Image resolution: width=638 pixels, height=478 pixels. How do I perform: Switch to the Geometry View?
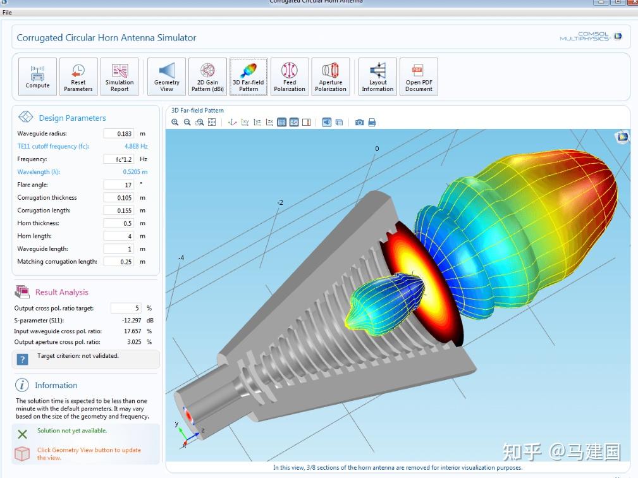166,76
